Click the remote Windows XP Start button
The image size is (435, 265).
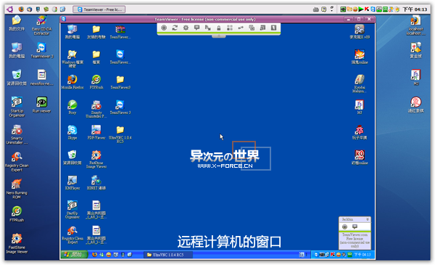click(75, 254)
